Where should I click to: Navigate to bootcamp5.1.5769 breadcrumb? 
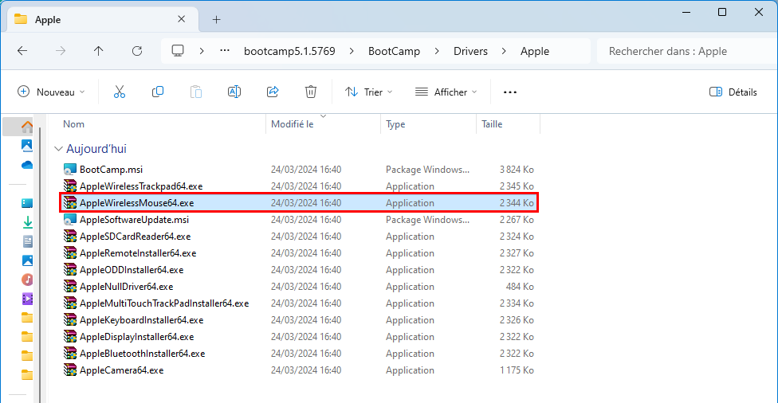(x=289, y=51)
